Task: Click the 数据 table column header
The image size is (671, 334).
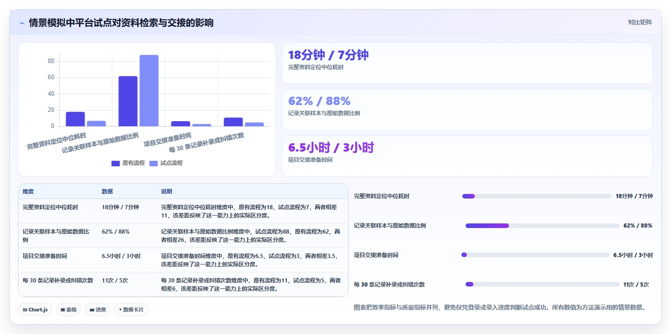Action: click(108, 192)
